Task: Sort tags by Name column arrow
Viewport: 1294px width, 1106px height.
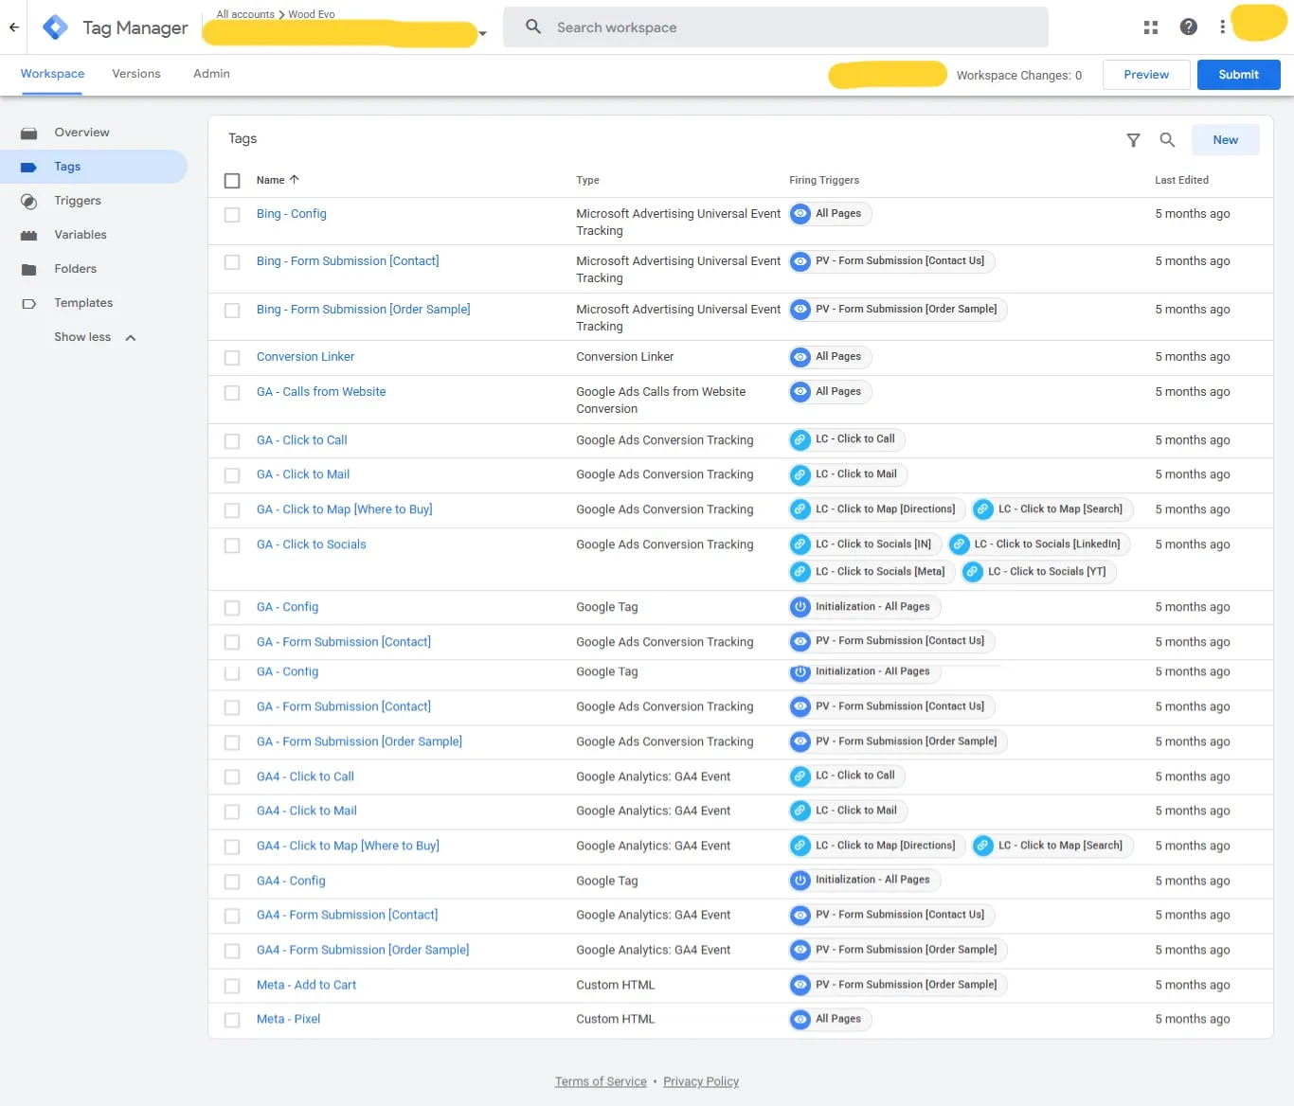Action: (x=295, y=180)
